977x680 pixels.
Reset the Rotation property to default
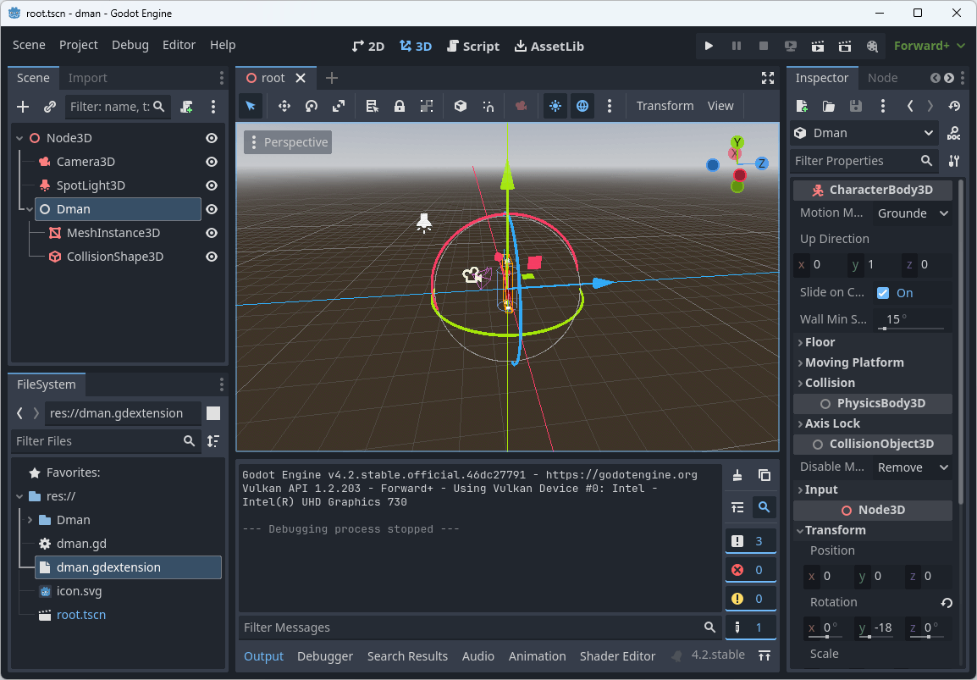click(x=947, y=603)
